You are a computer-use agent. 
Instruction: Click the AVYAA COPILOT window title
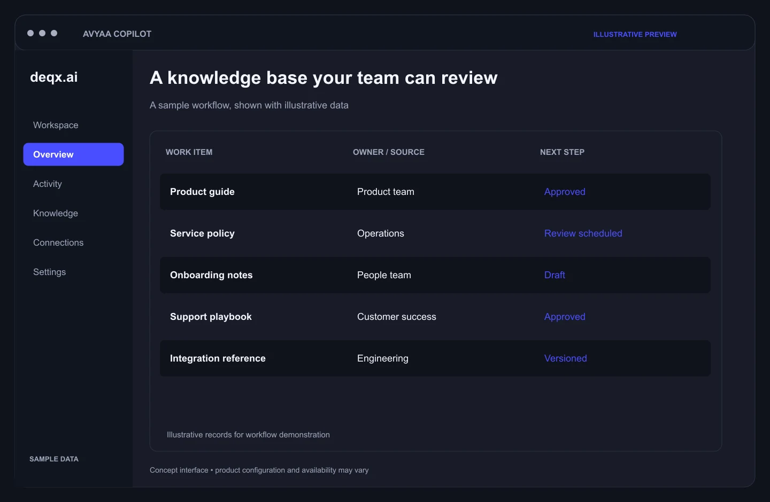(117, 34)
